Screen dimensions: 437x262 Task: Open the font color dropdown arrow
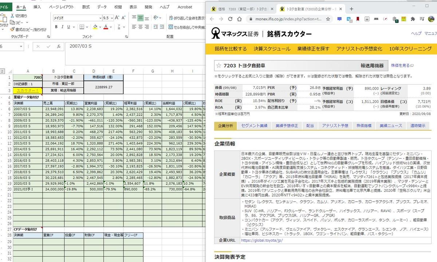click(x=111, y=27)
